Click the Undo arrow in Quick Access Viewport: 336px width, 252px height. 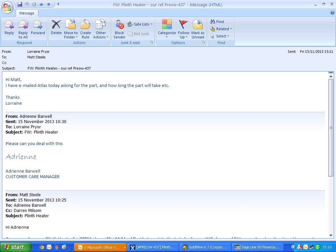27,4
